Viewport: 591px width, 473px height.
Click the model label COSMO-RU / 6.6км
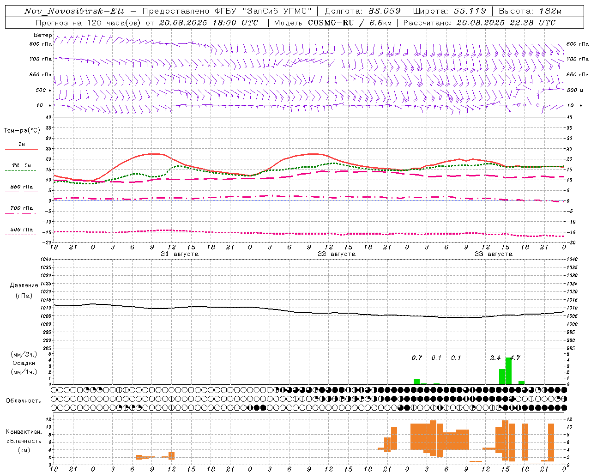tap(350, 23)
